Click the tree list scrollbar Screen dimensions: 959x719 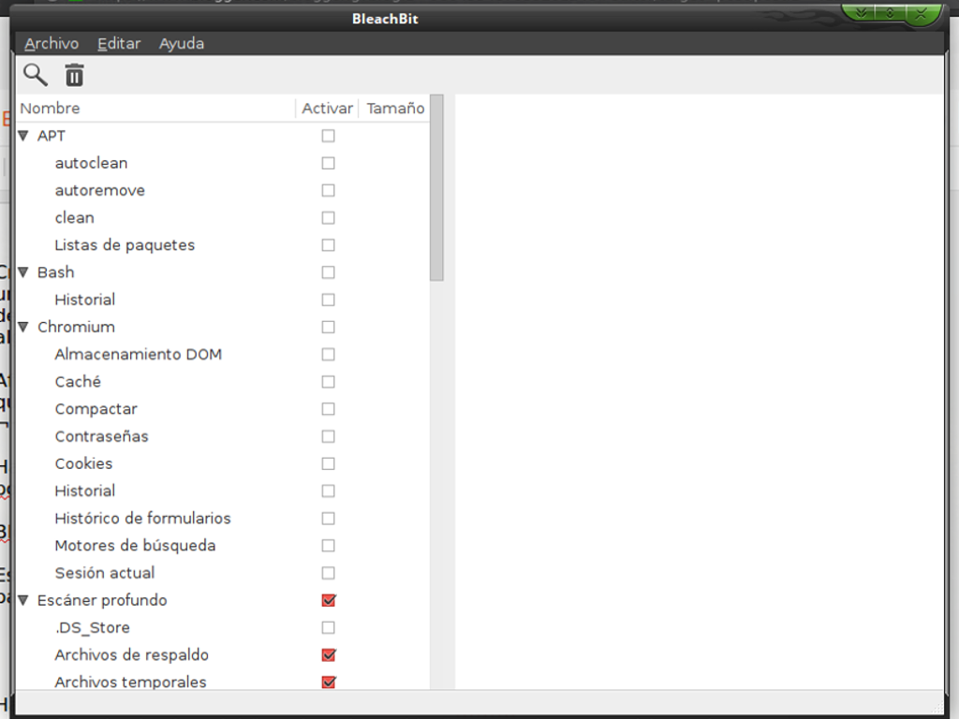point(436,187)
